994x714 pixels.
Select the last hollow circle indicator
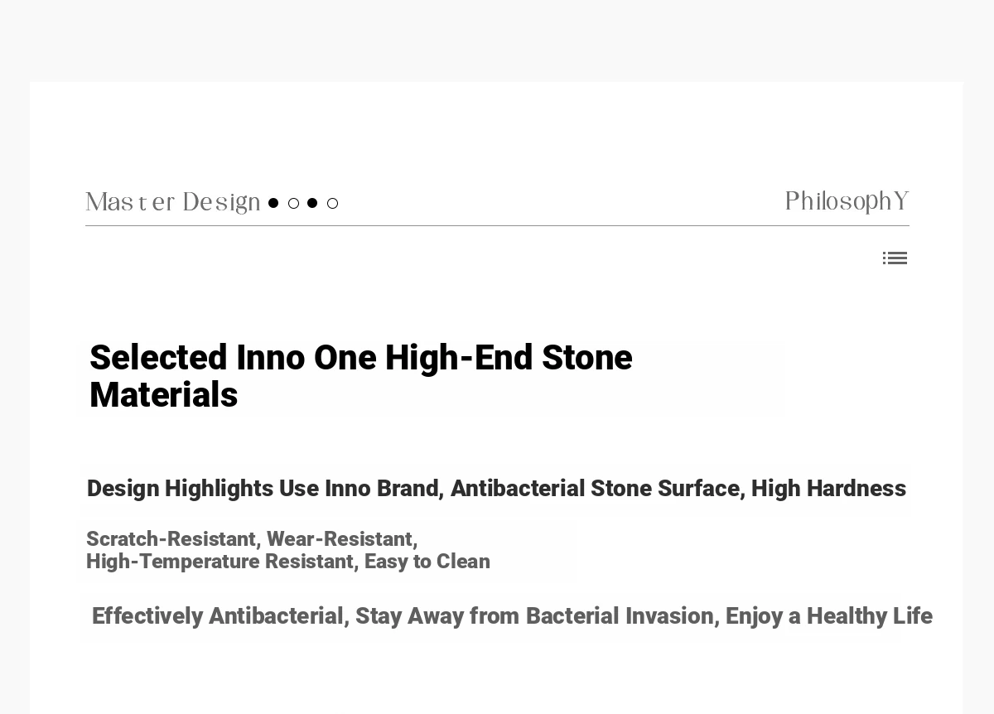pos(332,203)
